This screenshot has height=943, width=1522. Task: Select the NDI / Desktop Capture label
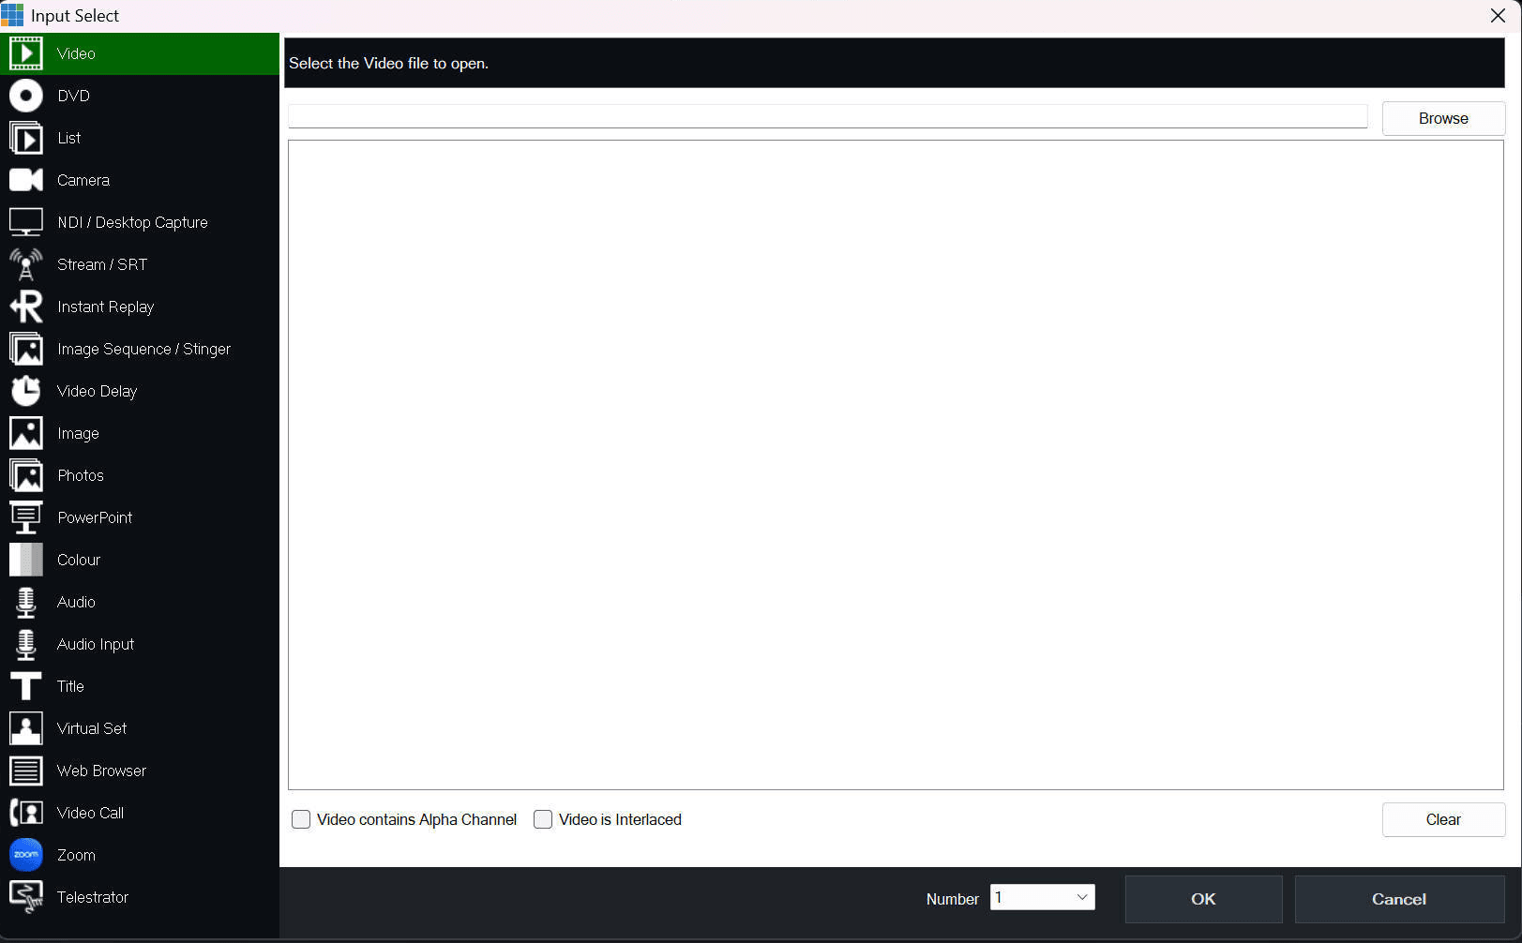click(132, 222)
